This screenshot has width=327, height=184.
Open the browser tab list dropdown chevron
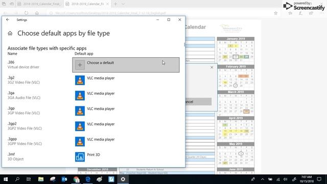pos(123,4)
